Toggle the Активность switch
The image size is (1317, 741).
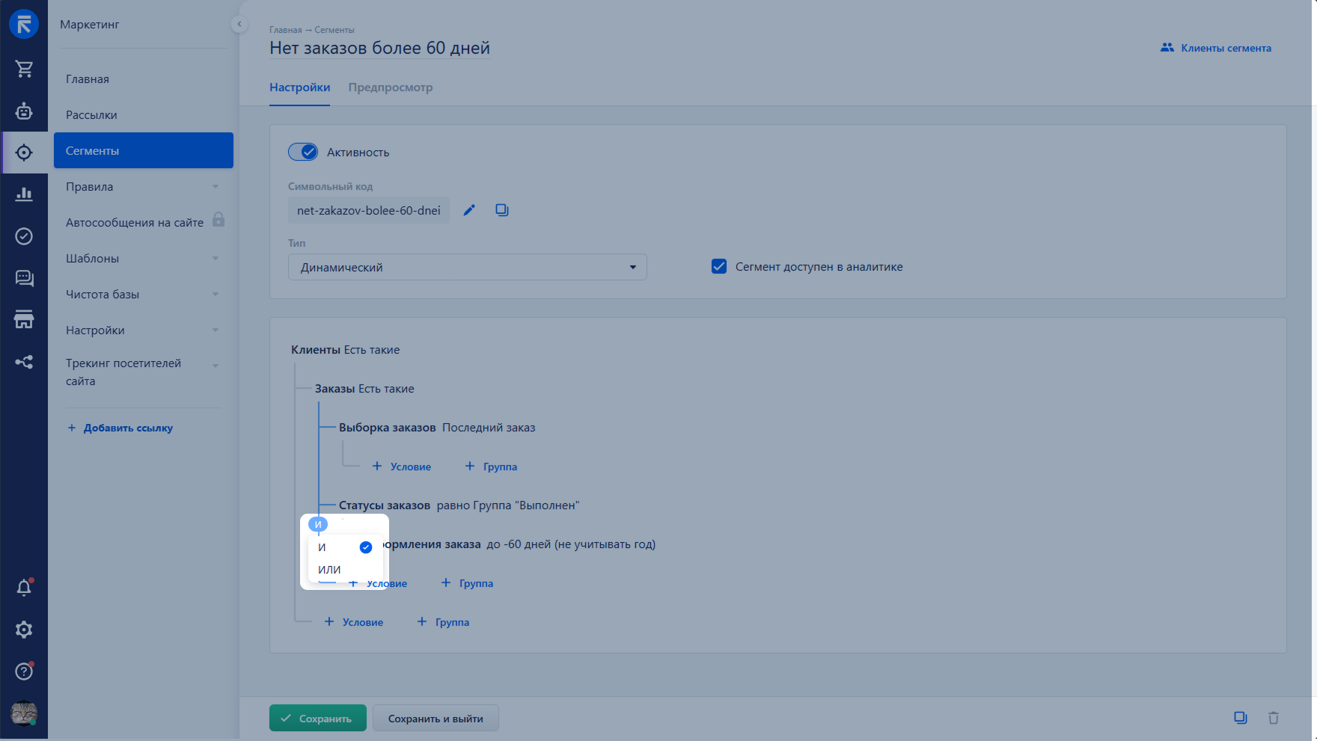303,152
